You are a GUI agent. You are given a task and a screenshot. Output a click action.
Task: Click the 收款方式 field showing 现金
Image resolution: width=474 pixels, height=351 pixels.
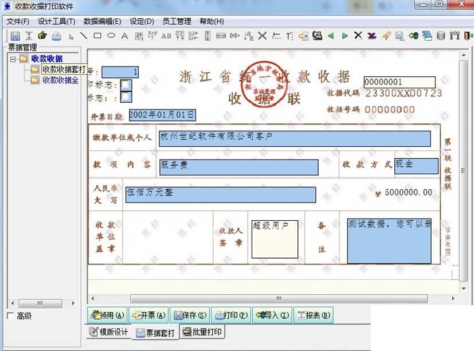[x=416, y=166]
